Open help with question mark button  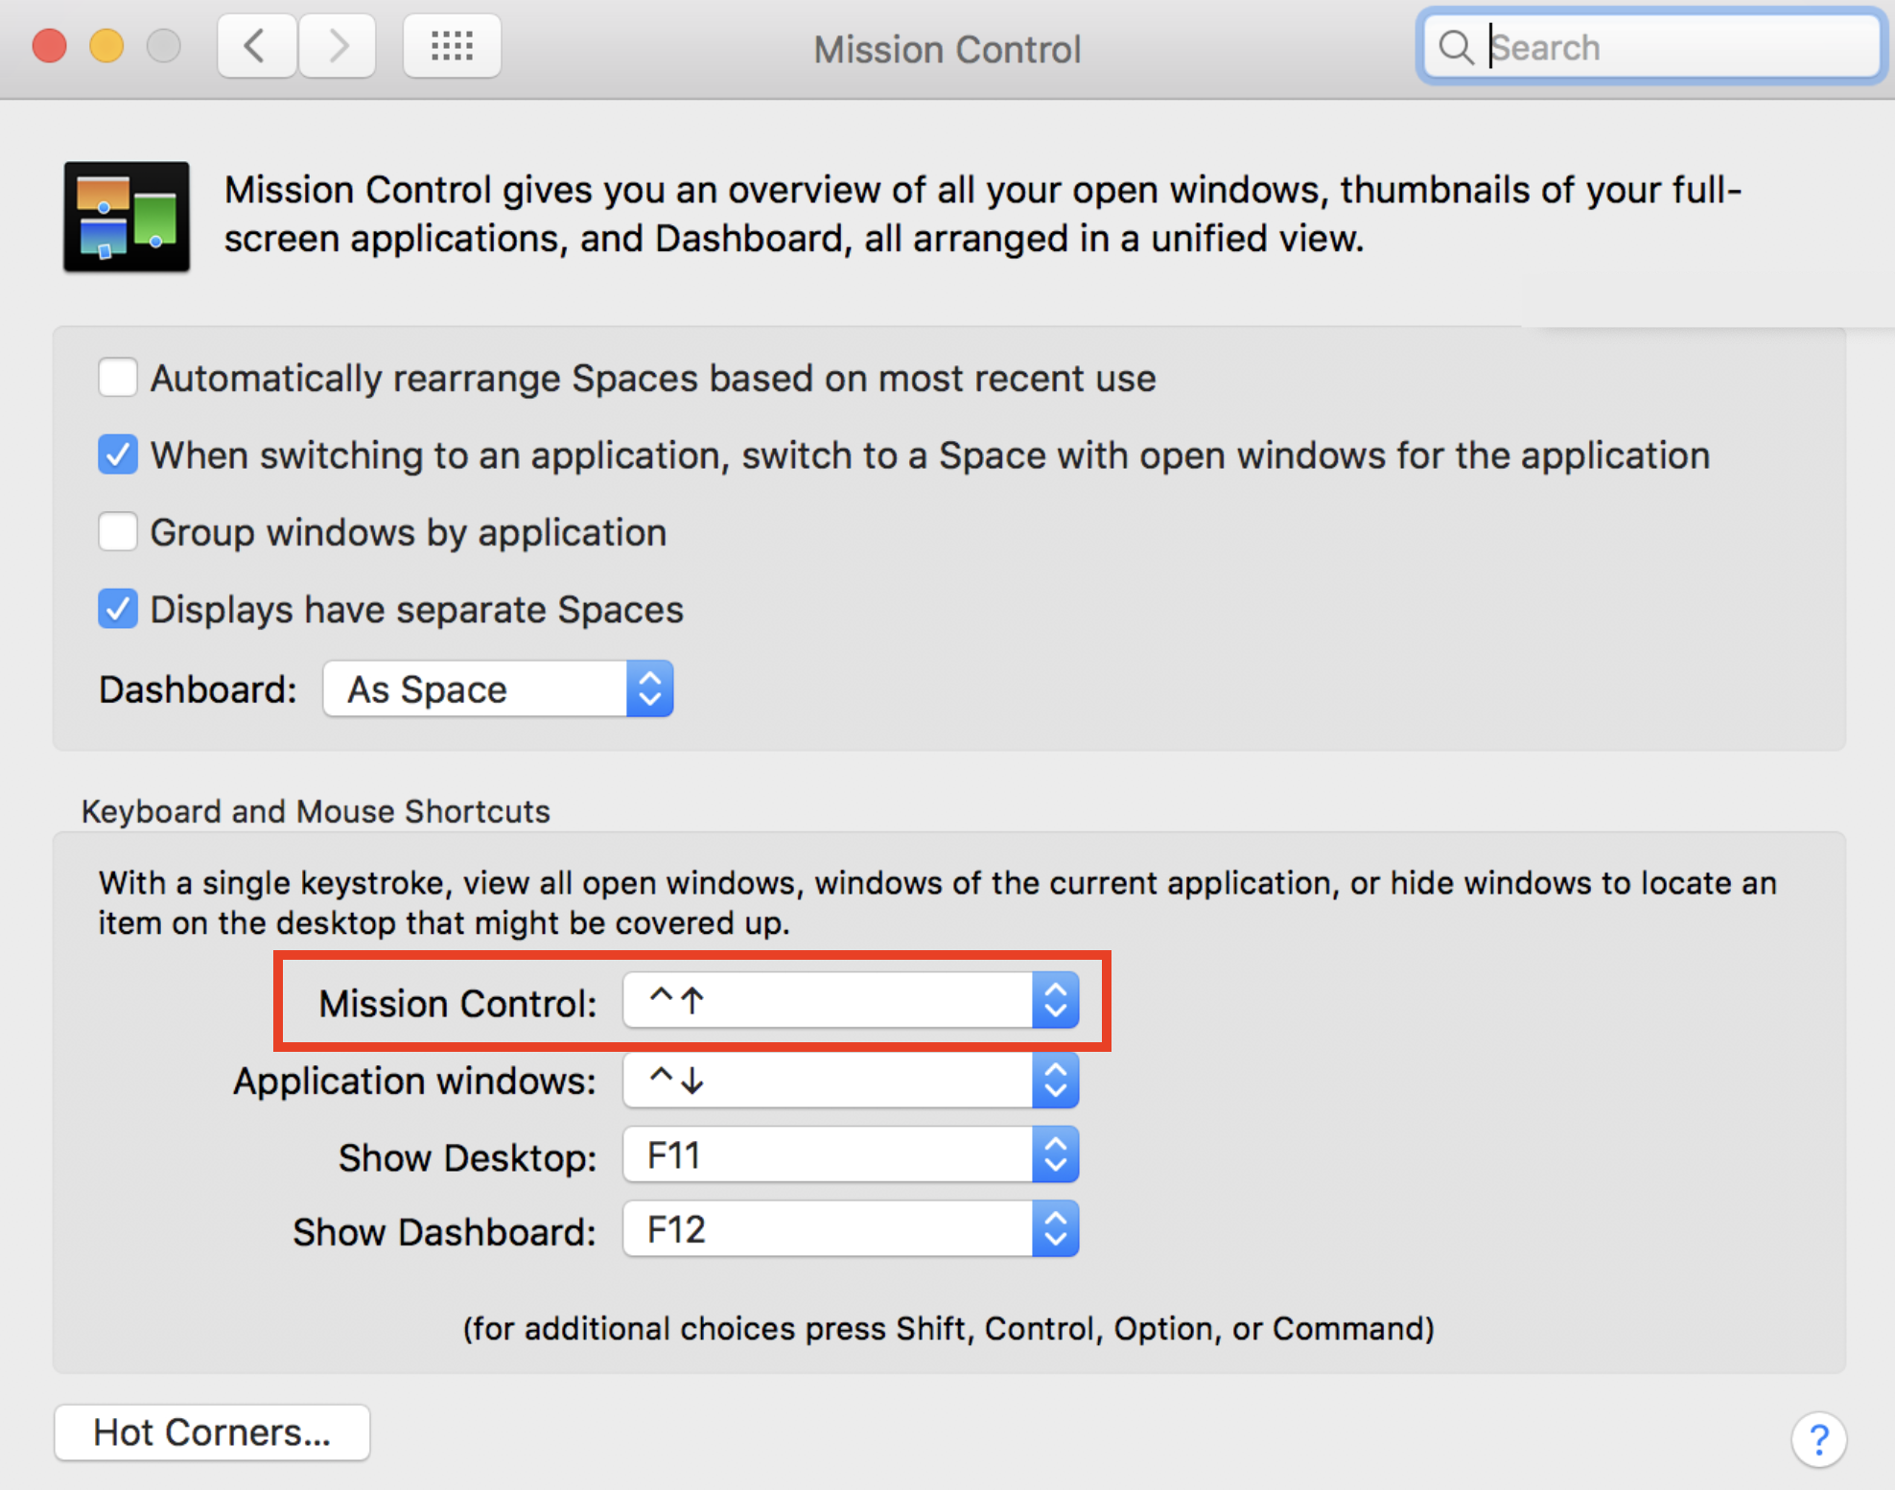[1817, 1439]
